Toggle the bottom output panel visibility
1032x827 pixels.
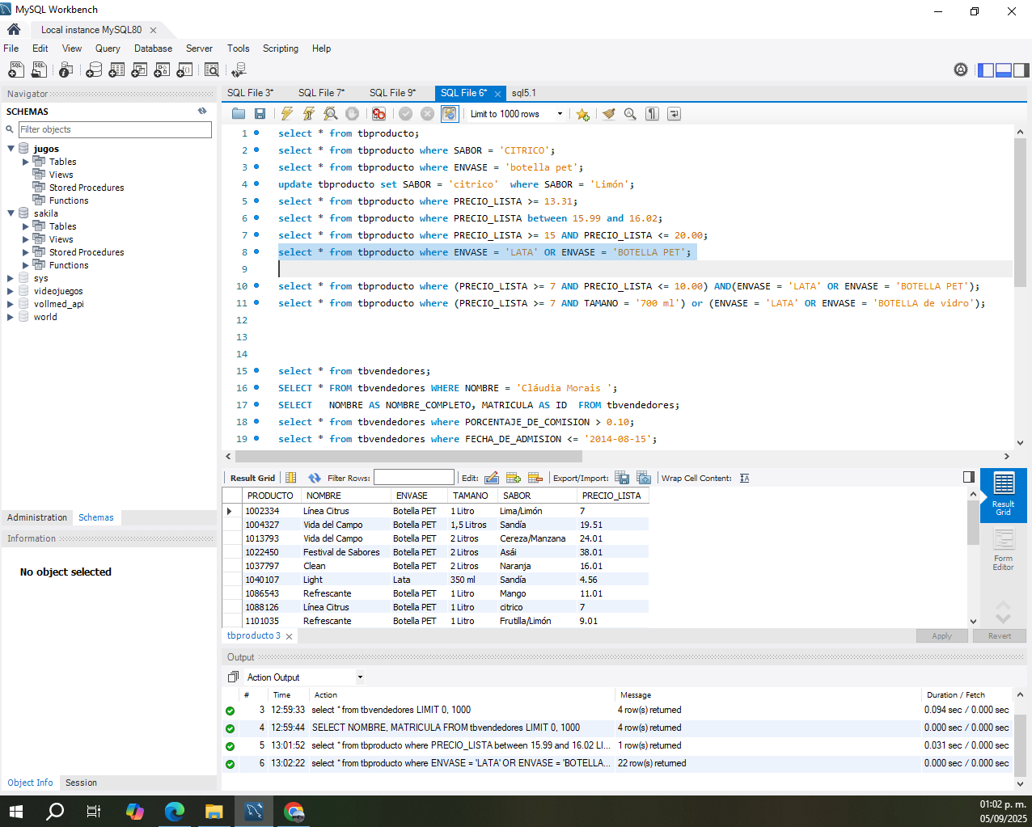pyautogui.click(x=1004, y=70)
